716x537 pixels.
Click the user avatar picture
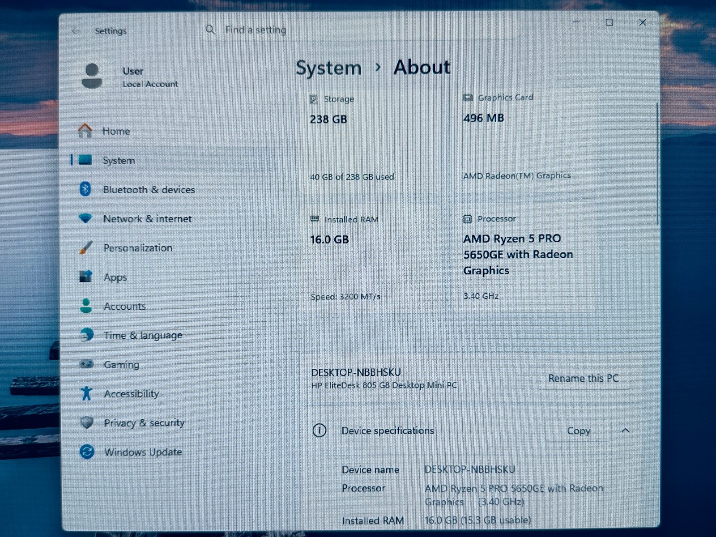92,76
